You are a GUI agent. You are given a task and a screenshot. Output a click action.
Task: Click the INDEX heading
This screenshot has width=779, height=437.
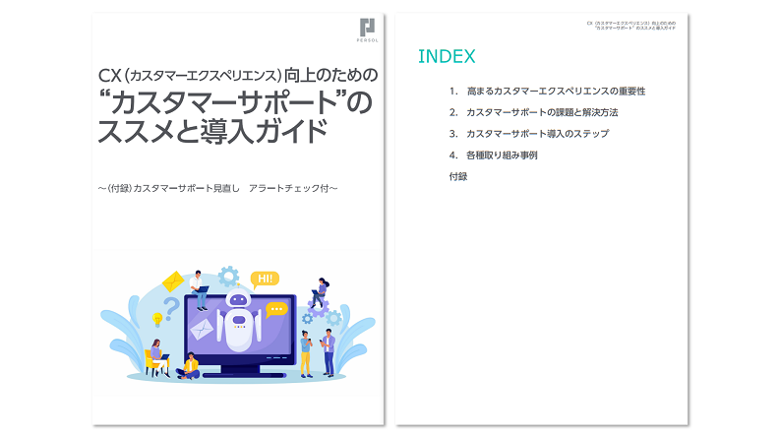[447, 57]
